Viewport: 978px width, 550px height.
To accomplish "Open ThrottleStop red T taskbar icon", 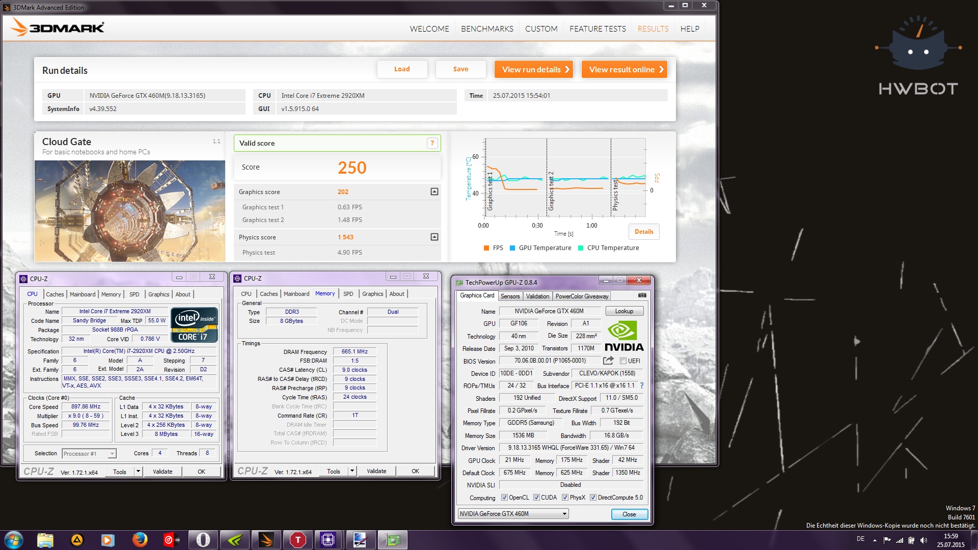I will 297,540.
